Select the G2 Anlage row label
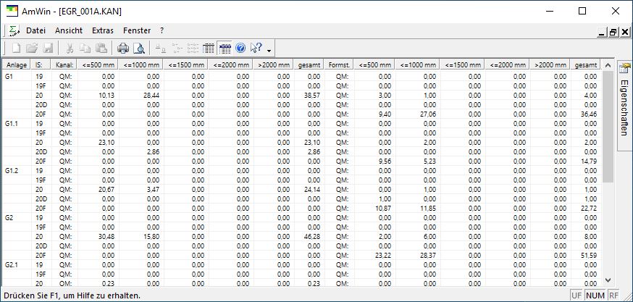The width and height of the screenshot is (633, 302). [9, 217]
